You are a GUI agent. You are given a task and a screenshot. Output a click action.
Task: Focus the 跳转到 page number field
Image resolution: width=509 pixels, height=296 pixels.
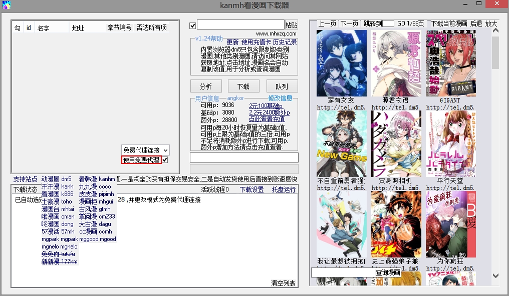tap(388, 23)
